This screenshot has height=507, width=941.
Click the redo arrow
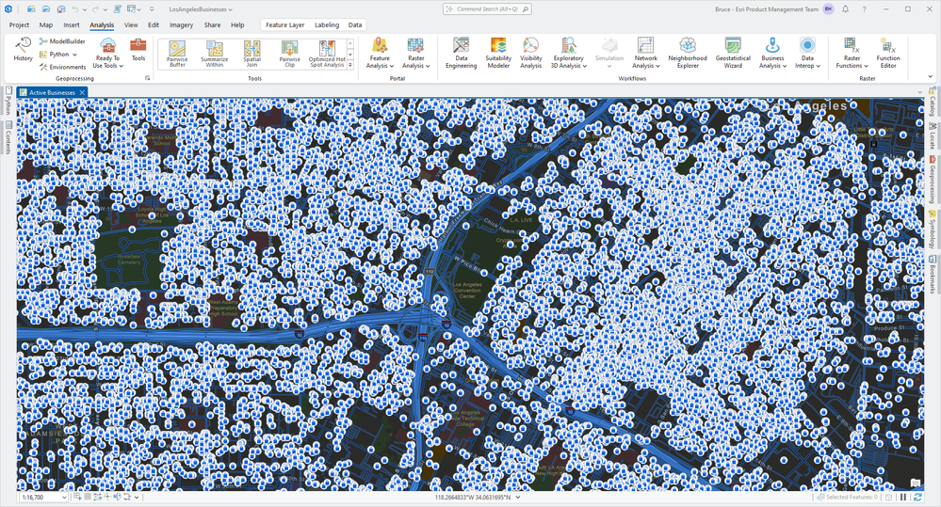pos(95,9)
